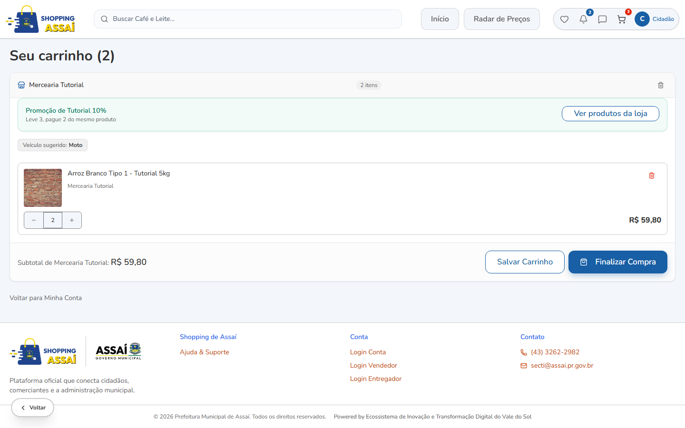Focus the Buscar Café e Leite search box
The height and width of the screenshot is (428, 685).
tap(248, 19)
